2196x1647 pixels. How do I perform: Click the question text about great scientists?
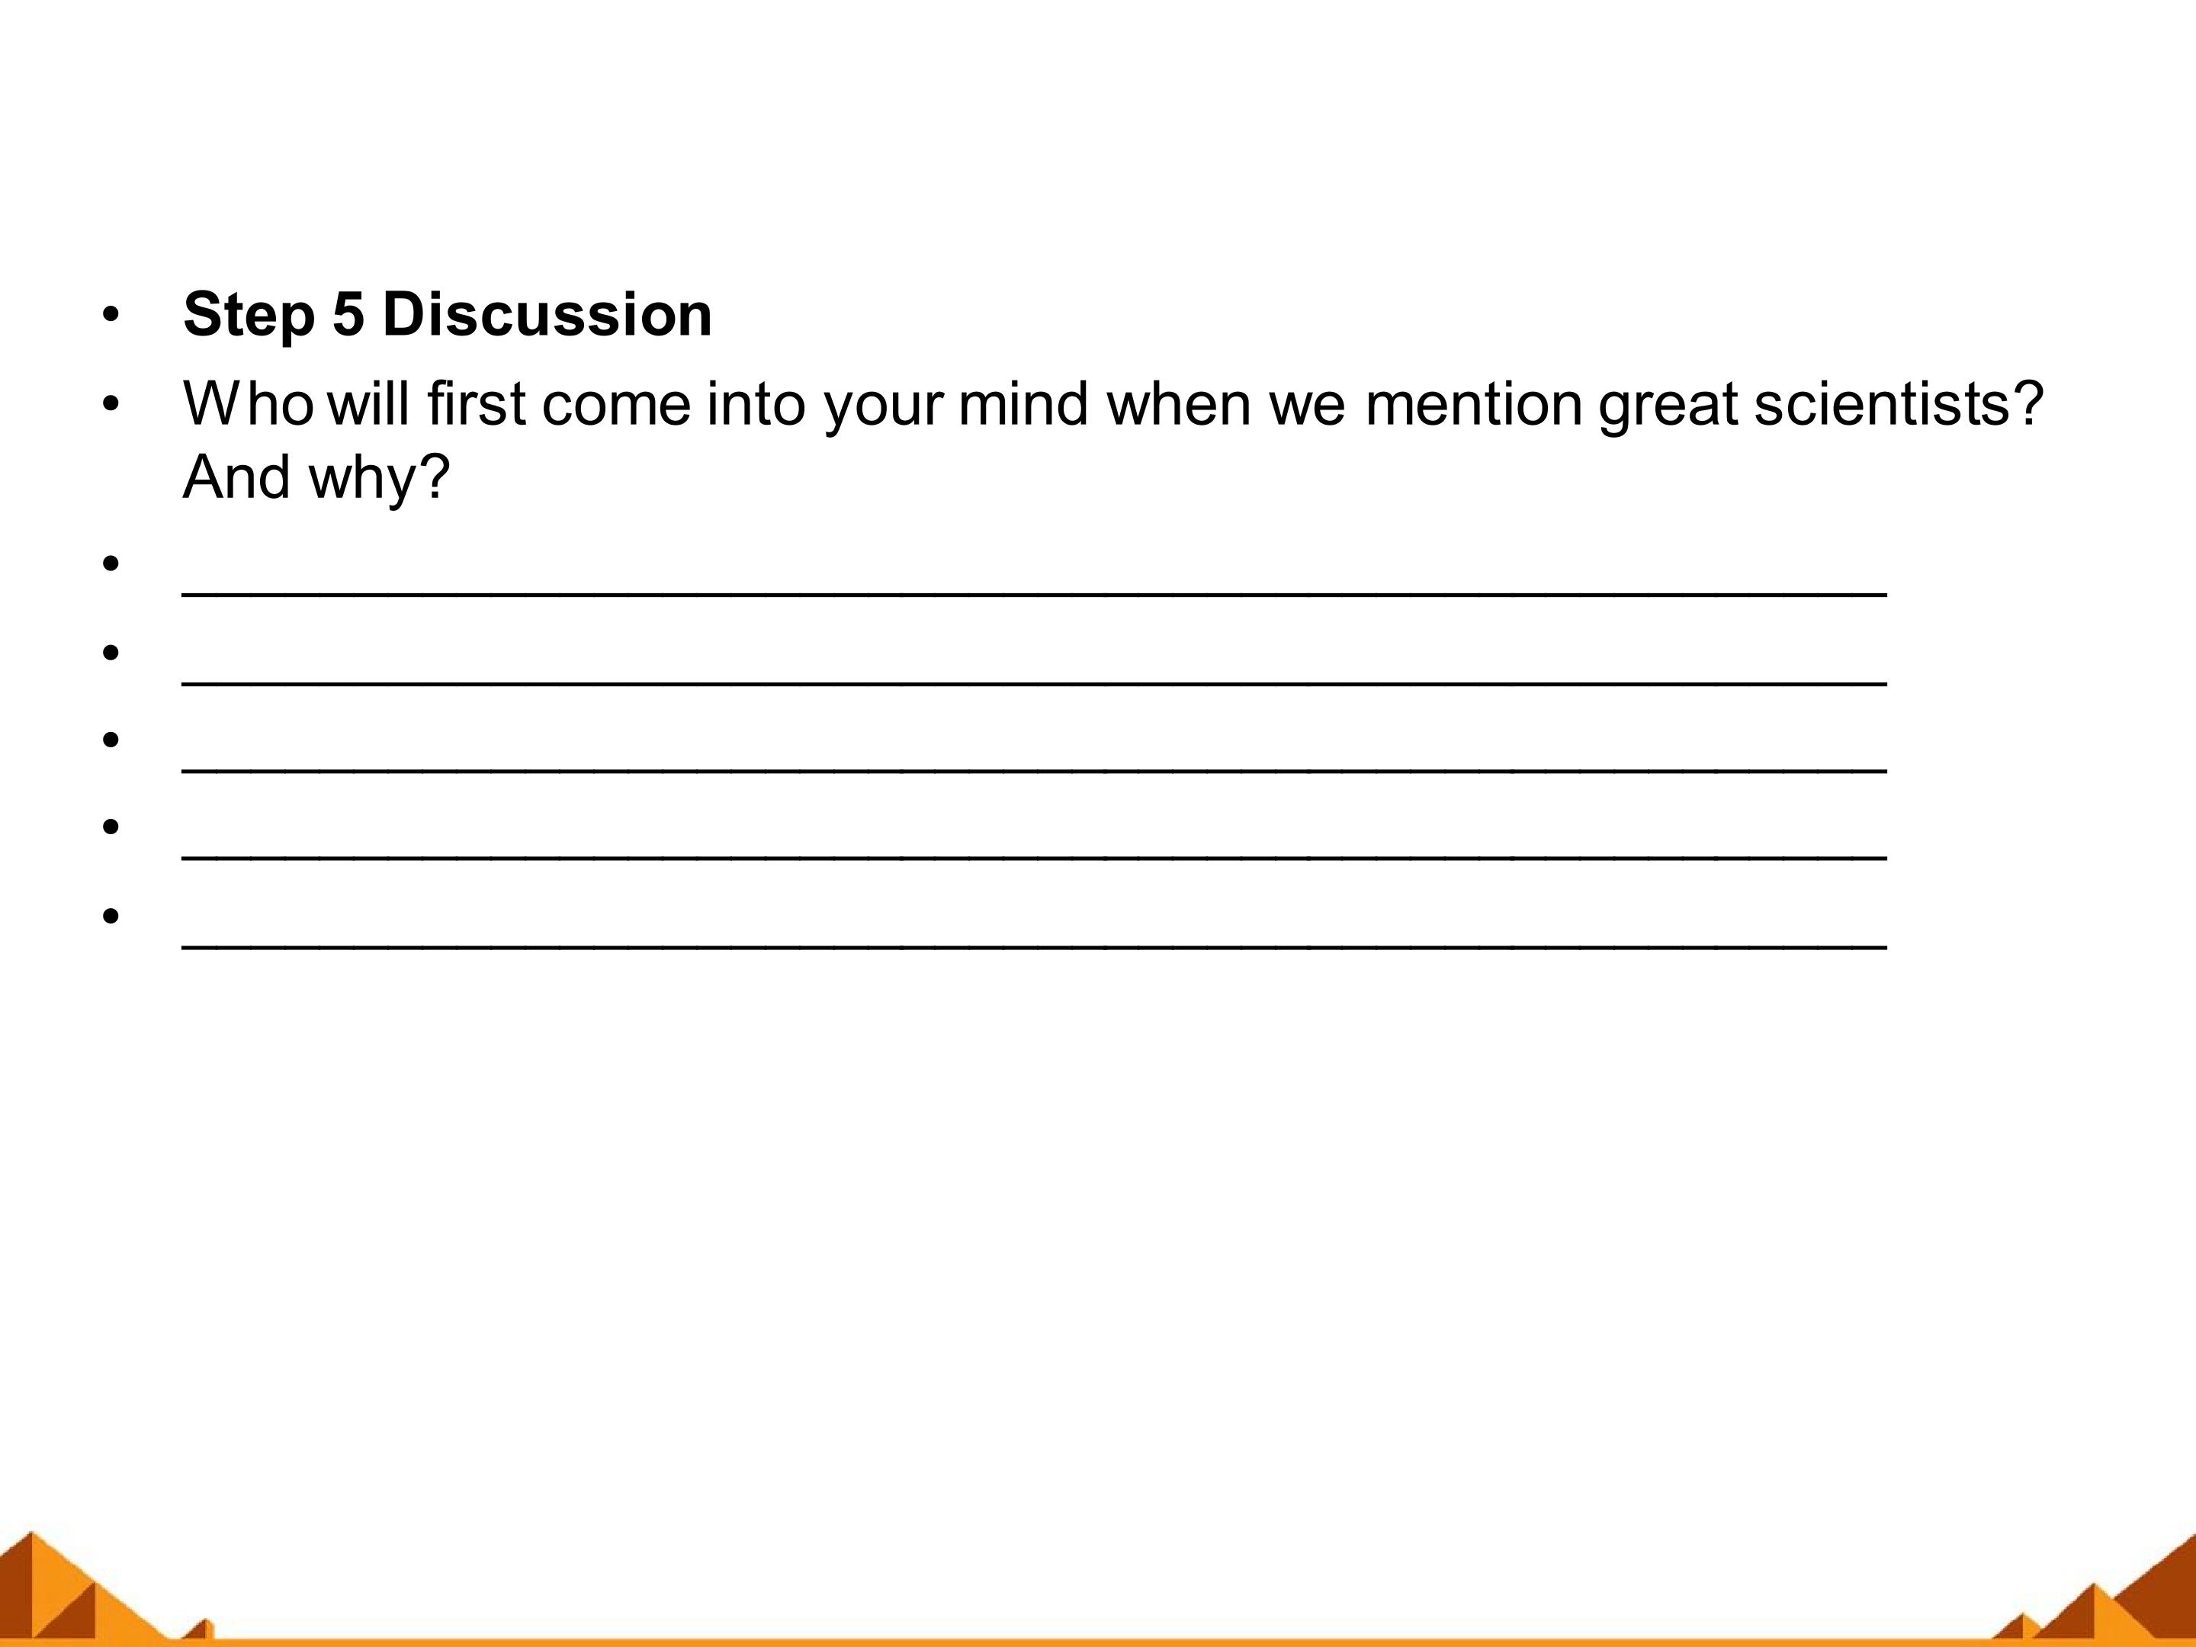click(x=1113, y=441)
